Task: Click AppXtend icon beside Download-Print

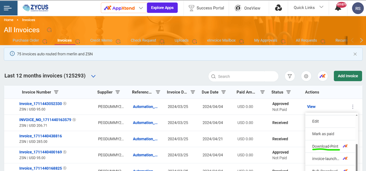Action: point(345,146)
